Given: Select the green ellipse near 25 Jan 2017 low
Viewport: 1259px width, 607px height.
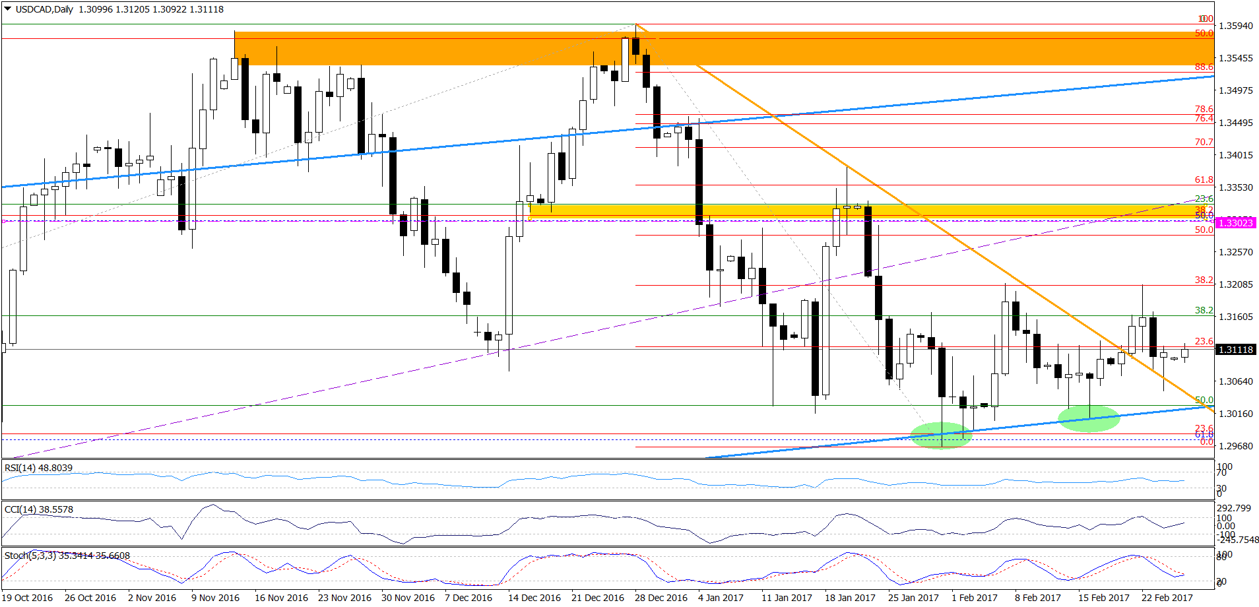Looking at the screenshot, I should point(941,435).
